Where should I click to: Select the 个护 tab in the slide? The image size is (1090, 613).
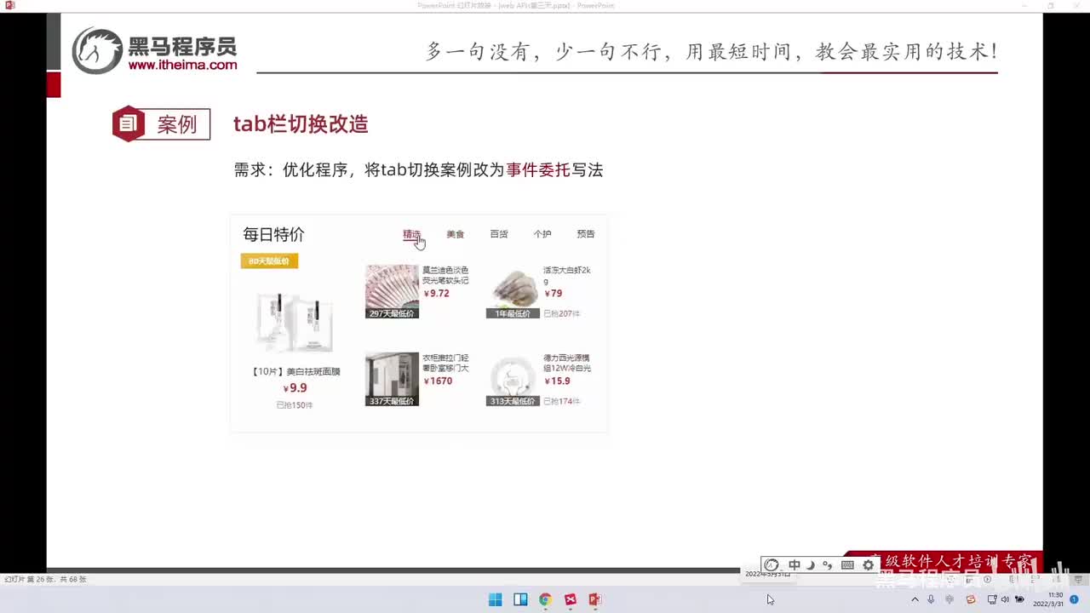click(542, 234)
